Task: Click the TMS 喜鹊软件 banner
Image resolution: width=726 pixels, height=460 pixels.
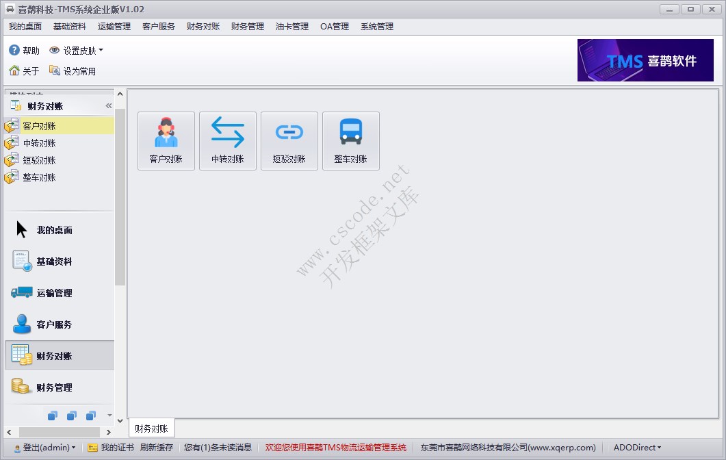Action: pyautogui.click(x=645, y=60)
